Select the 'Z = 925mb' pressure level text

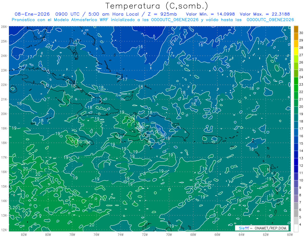(x=163, y=14)
